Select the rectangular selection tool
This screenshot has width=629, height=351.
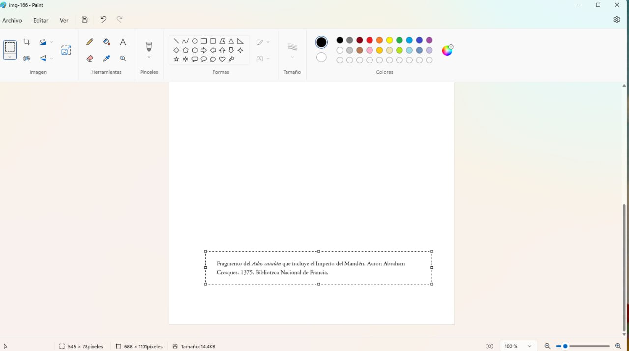point(10,47)
